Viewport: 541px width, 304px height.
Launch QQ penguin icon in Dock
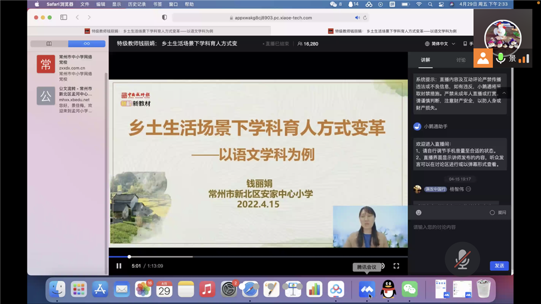[388, 289]
